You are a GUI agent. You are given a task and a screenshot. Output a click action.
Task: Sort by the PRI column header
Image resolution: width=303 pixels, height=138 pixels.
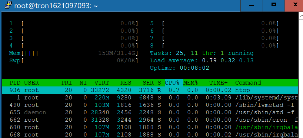coord(67,83)
